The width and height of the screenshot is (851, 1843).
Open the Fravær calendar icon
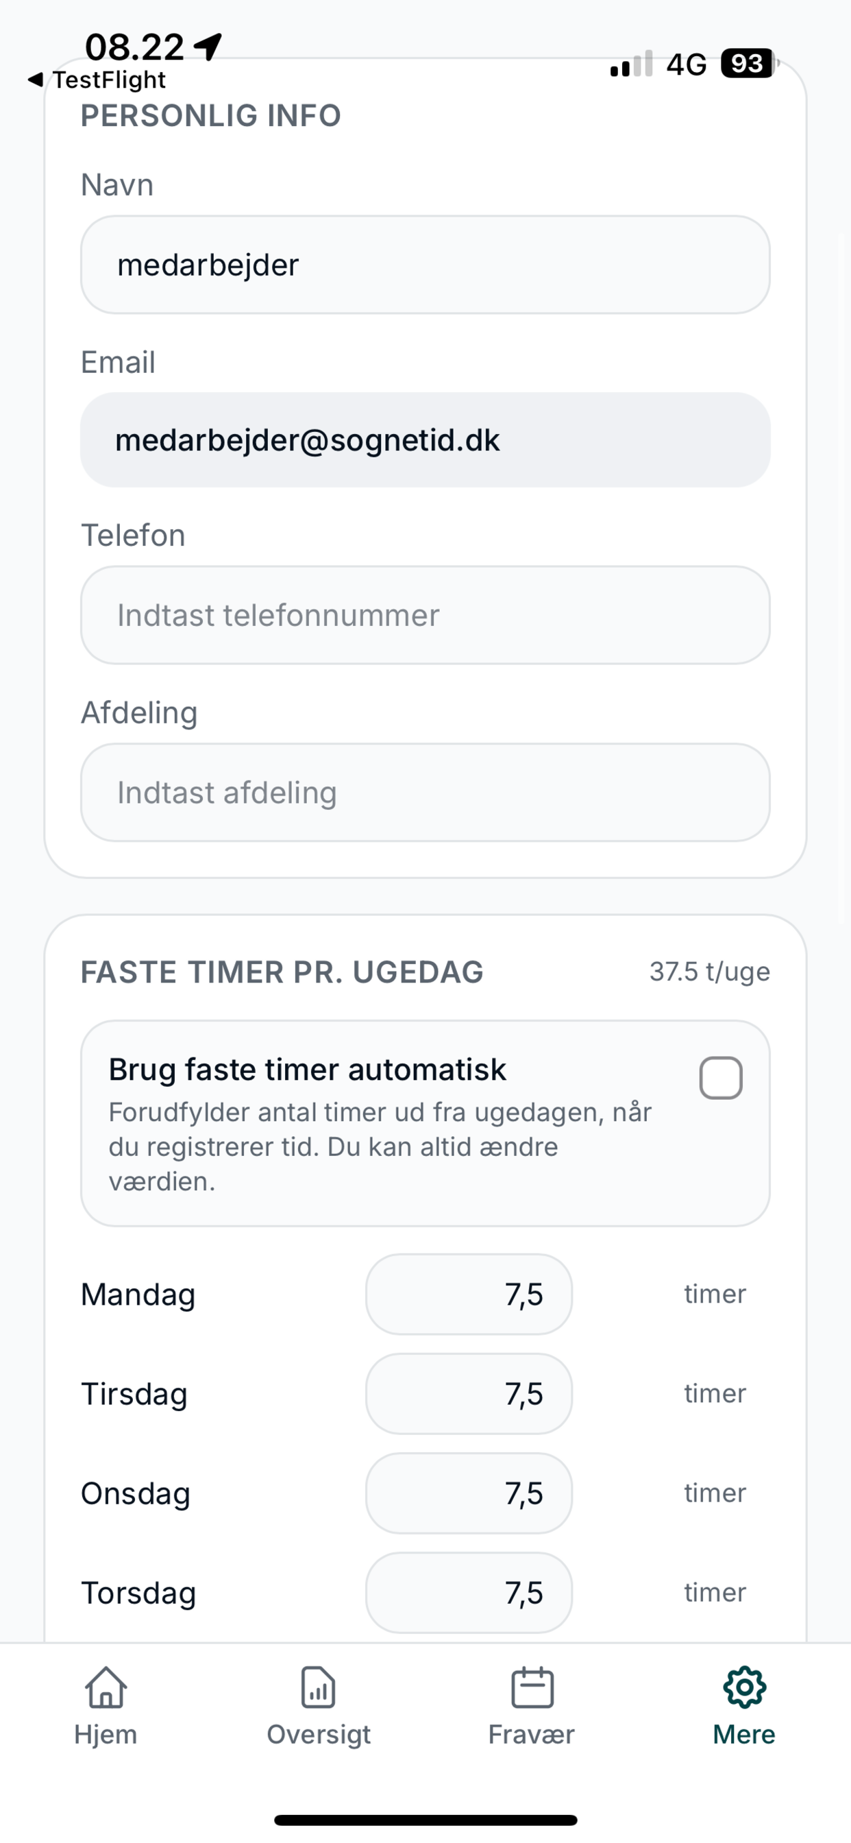[532, 1687]
